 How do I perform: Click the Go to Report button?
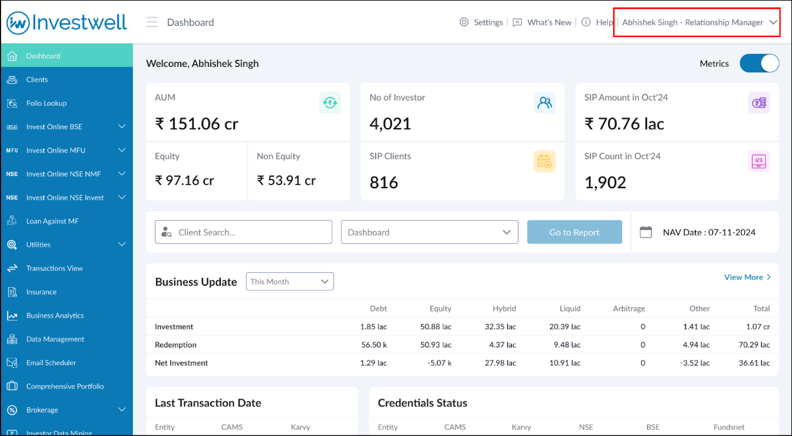click(x=575, y=232)
